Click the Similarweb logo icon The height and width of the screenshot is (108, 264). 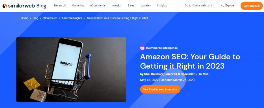5,6
